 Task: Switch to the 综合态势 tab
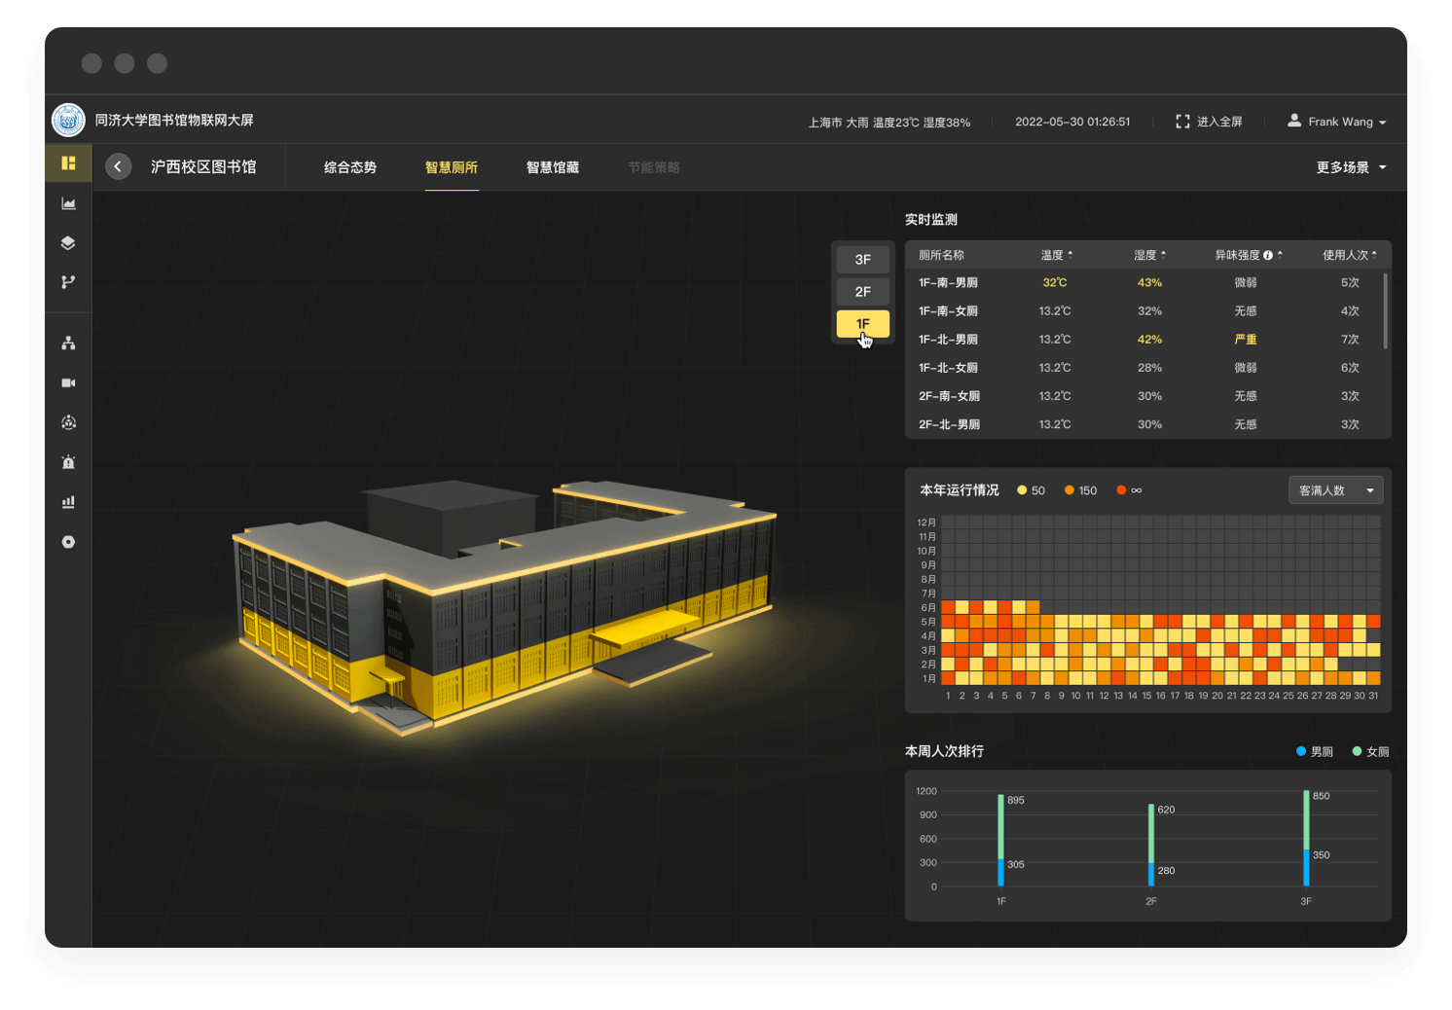(350, 167)
